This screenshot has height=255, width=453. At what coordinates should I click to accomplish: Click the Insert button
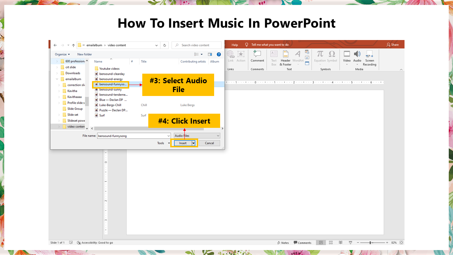point(183,143)
